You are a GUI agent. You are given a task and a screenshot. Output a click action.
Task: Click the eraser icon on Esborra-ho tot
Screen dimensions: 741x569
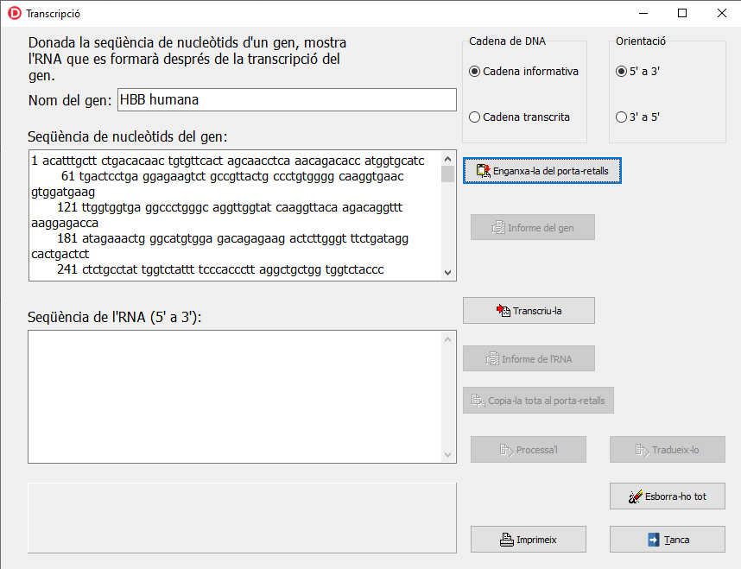coord(636,496)
